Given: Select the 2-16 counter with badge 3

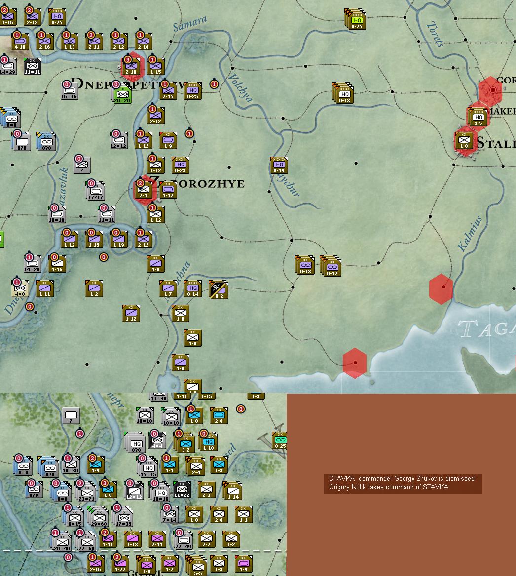Looking at the screenshot, I should 131,67.
